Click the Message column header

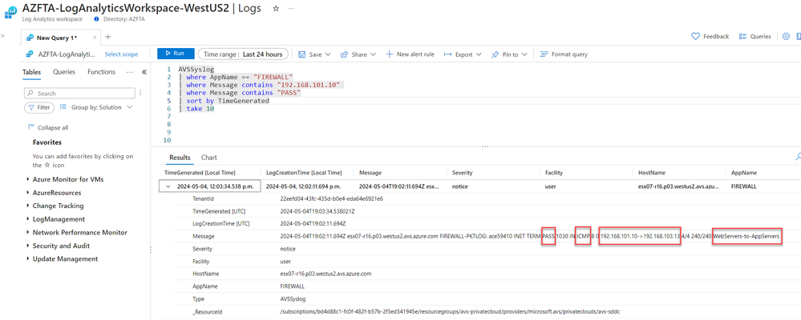(370, 174)
